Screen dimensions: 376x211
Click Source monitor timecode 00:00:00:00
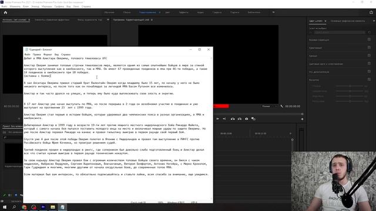(x=11, y=106)
